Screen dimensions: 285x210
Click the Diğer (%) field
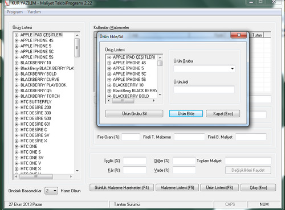tap(184, 160)
